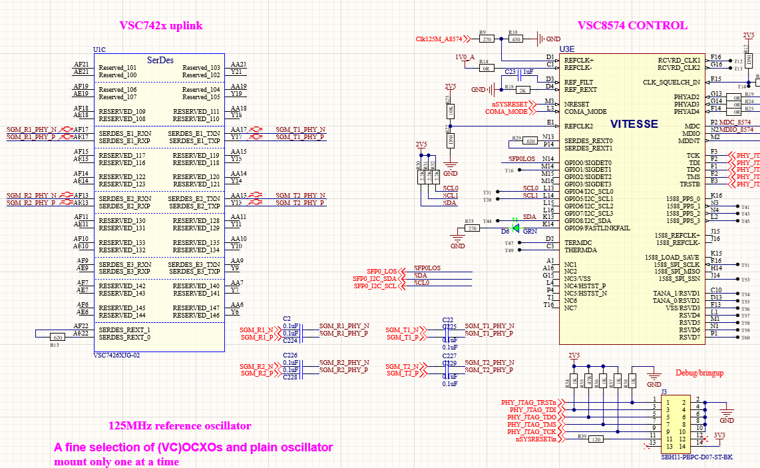Select capacitor designator C226
The width and height of the screenshot is (760, 468).
(290, 355)
